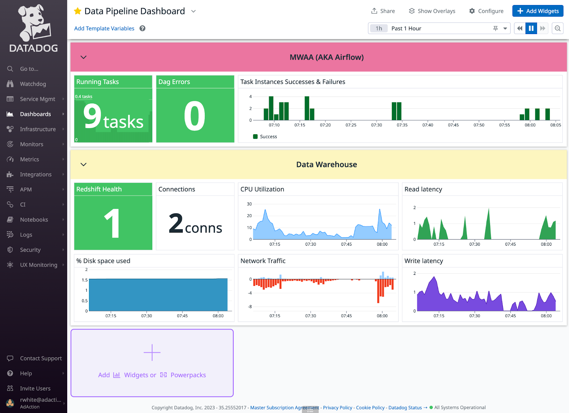Screen dimensions: 569x413
Task: Click the CPU Utilization title
Action: (x=262, y=189)
